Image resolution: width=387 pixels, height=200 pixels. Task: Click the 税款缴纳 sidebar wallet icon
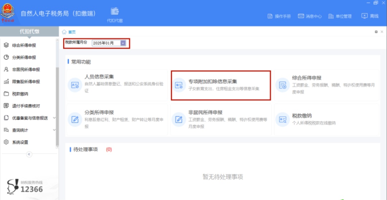[6, 94]
